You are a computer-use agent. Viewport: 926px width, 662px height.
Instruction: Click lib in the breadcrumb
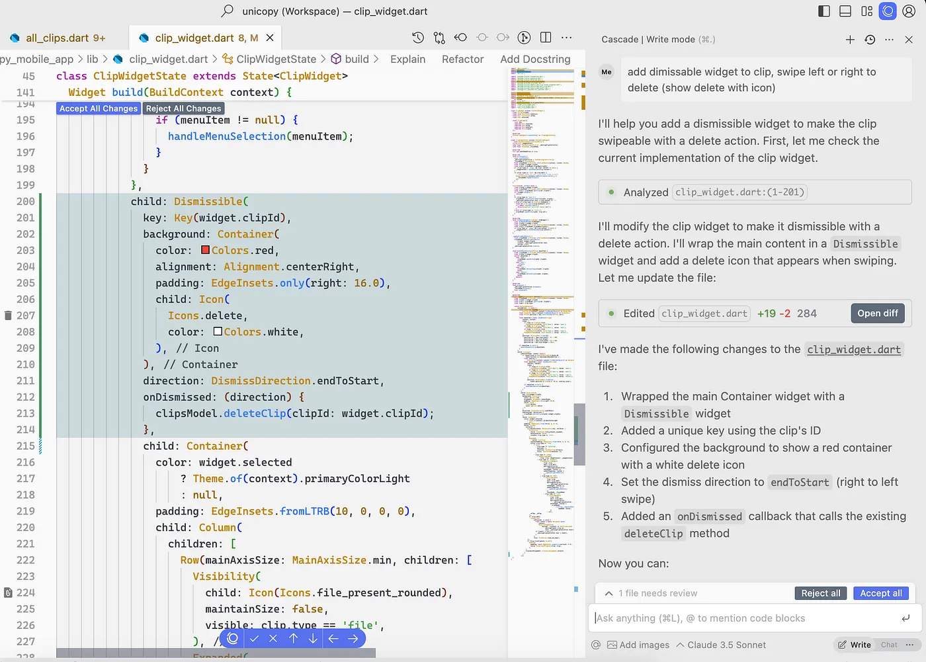[93, 59]
